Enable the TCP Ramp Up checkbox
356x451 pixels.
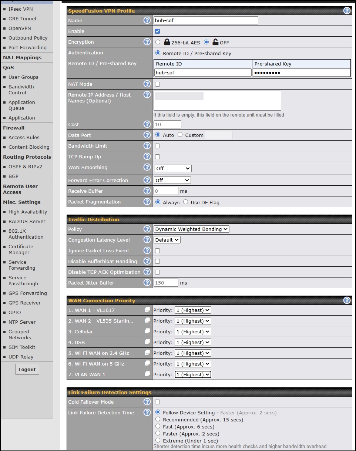pos(157,157)
